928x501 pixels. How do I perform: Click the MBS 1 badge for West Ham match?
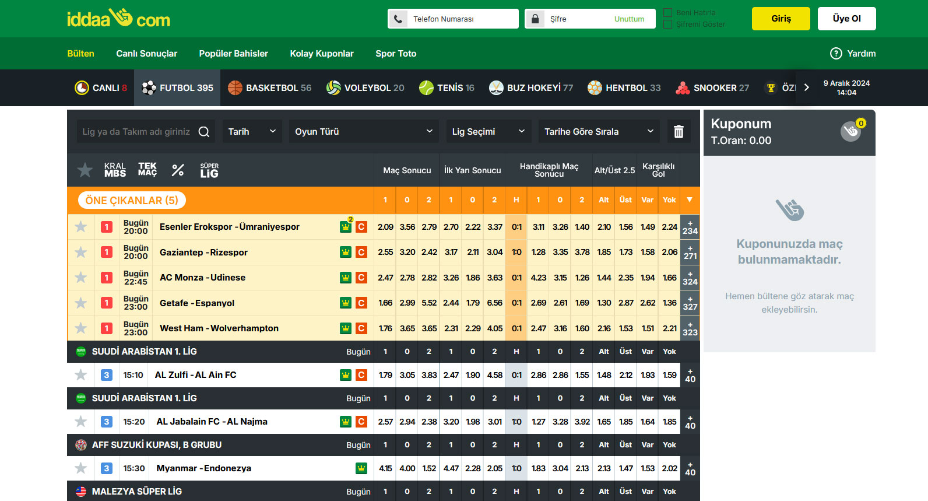(107, 328)
